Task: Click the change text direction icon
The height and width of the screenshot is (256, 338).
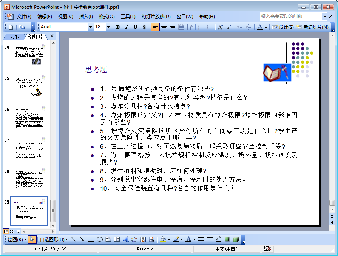Action: click(x=190, y=27)
